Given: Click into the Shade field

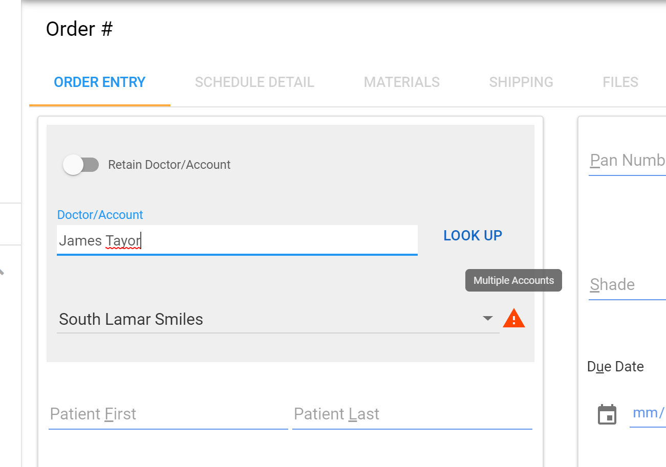Looking at the screenshot, I should point(628,285).
